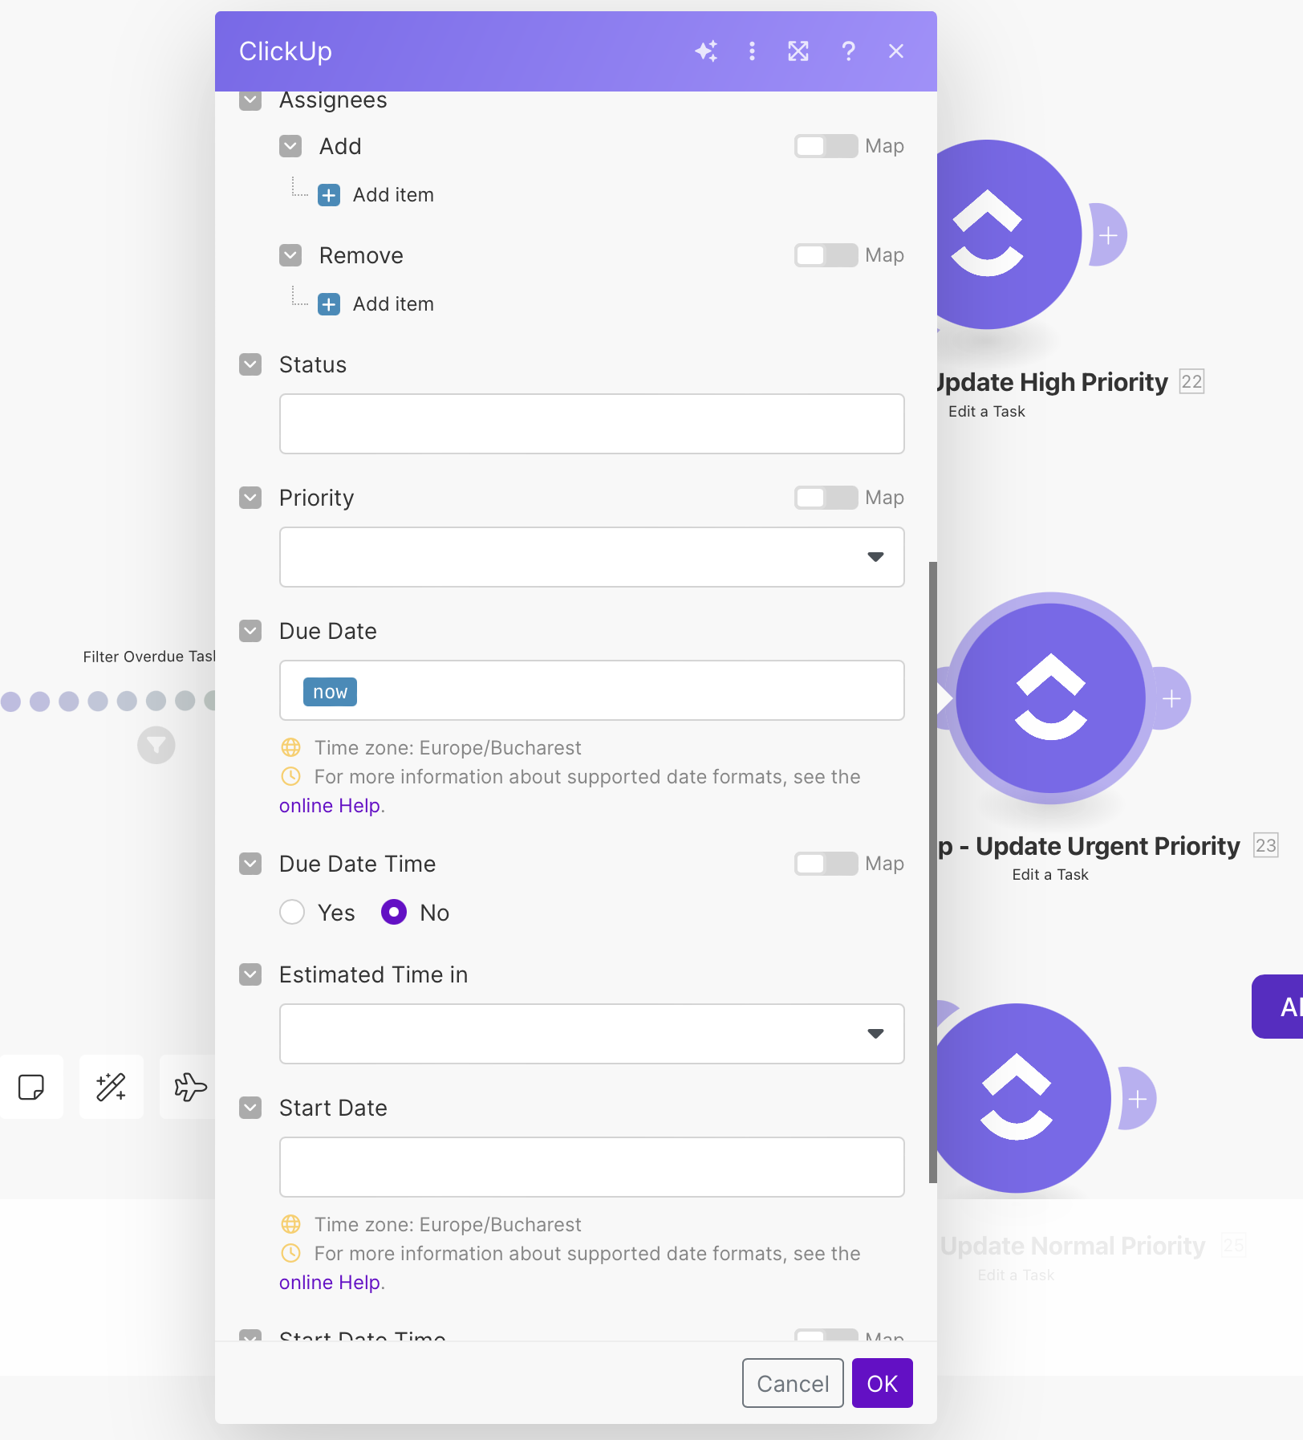
Task: Open help via the question mark icon
Action: pyautogui.click(x=848, y=51)
